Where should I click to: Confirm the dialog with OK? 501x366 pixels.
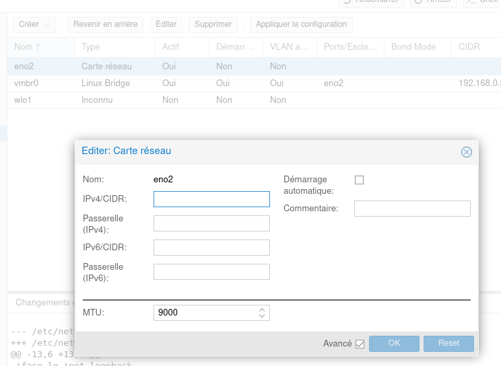pyautogui.click(x=394, y=343)
